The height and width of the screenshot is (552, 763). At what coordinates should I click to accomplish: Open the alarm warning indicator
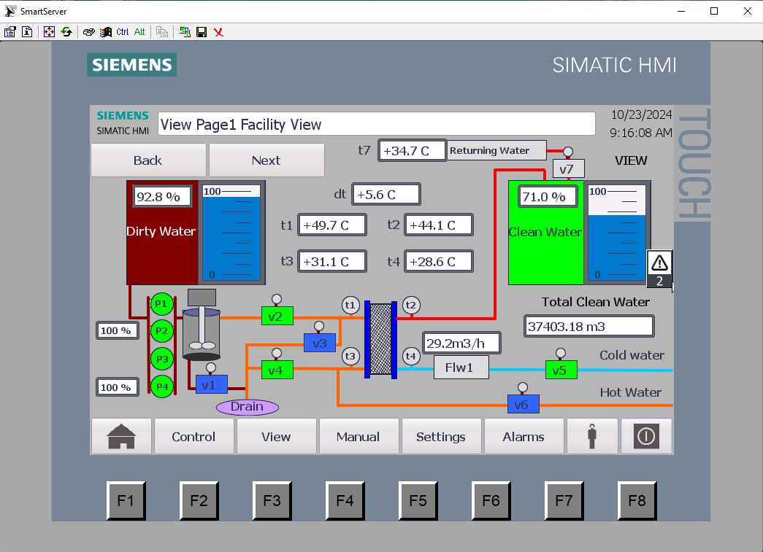coord(659,268)
